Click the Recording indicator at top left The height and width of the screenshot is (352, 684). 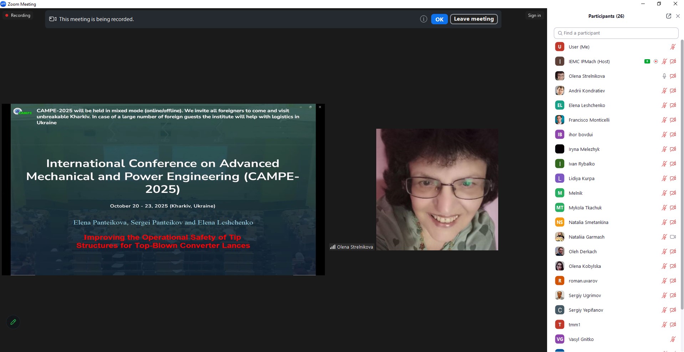(x=17, y=16)
